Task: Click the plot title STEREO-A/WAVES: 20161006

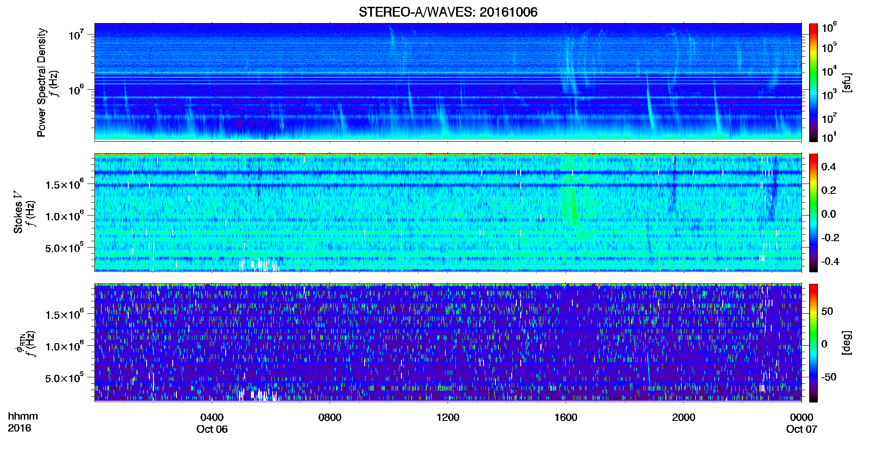Action: point(448,12)
